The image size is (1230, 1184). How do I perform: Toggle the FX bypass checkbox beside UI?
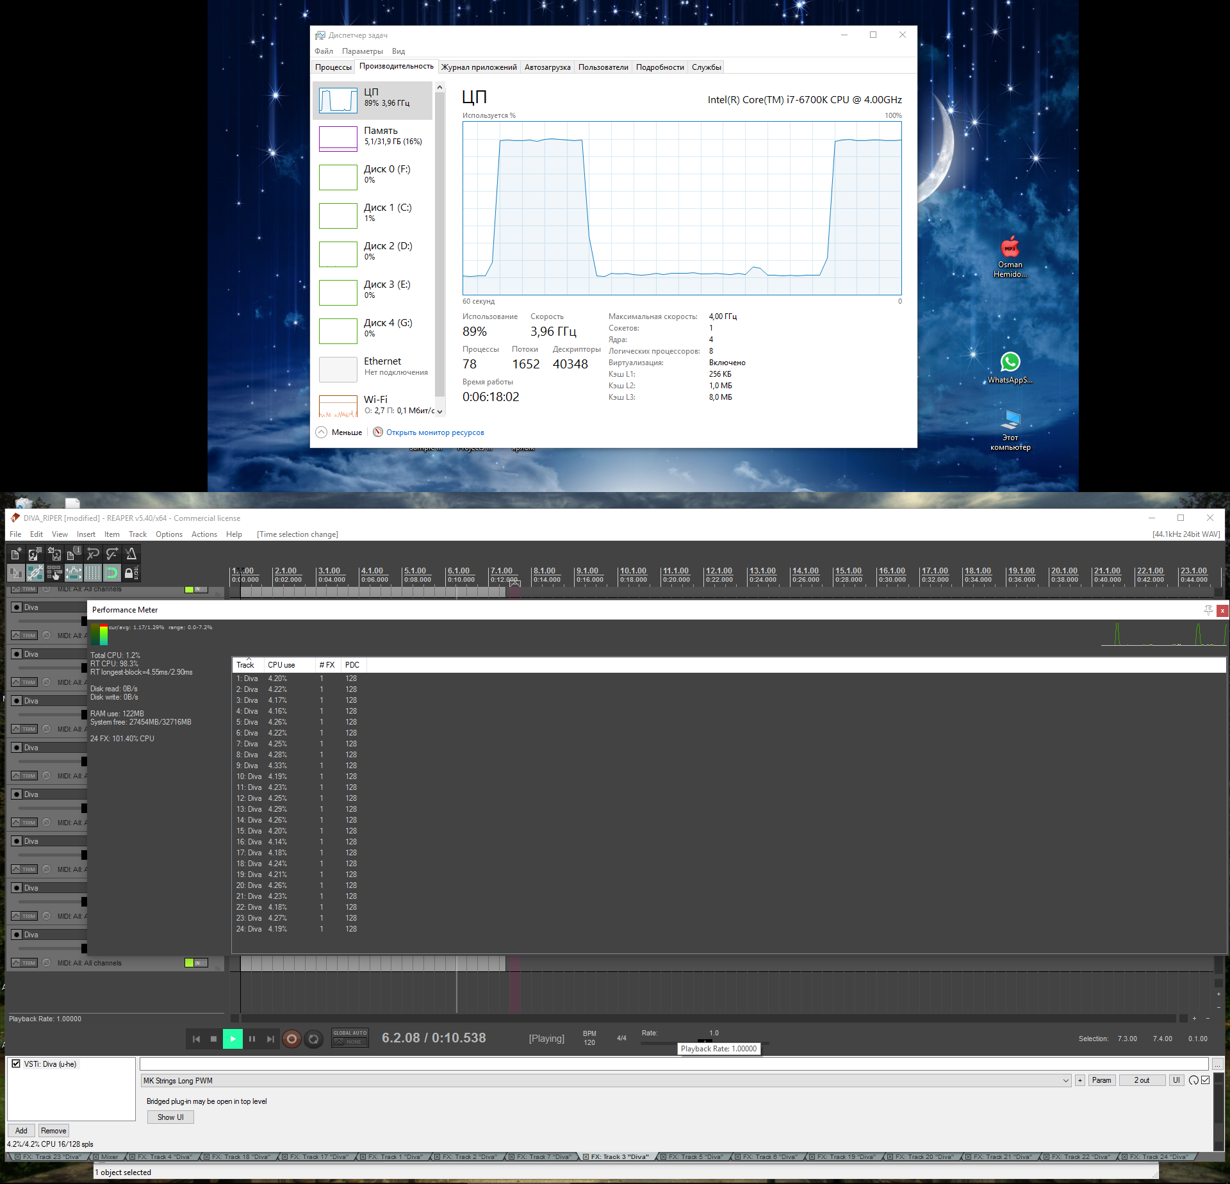point(1205,1080)
